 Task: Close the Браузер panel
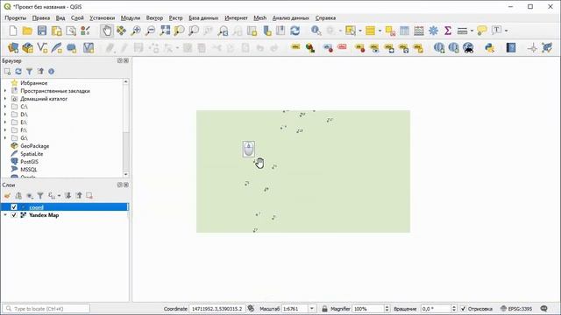click(126, 60)
